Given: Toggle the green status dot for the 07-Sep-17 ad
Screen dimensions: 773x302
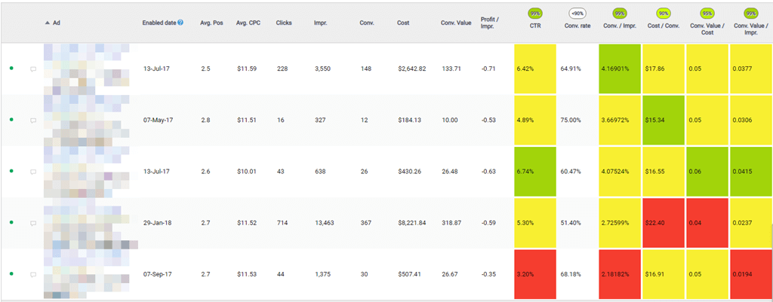Looking at the screenshot, I should 11,274.
